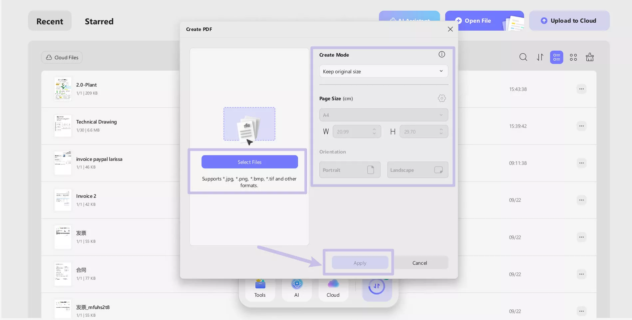Open the Tools icon in bottom bar
The height and width of the screenshot is (320, 632).
260,287
